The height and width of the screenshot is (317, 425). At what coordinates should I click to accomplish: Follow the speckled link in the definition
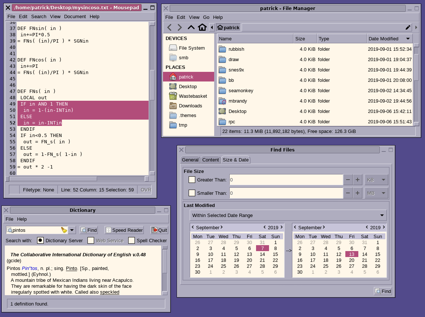tap(110, 292)
